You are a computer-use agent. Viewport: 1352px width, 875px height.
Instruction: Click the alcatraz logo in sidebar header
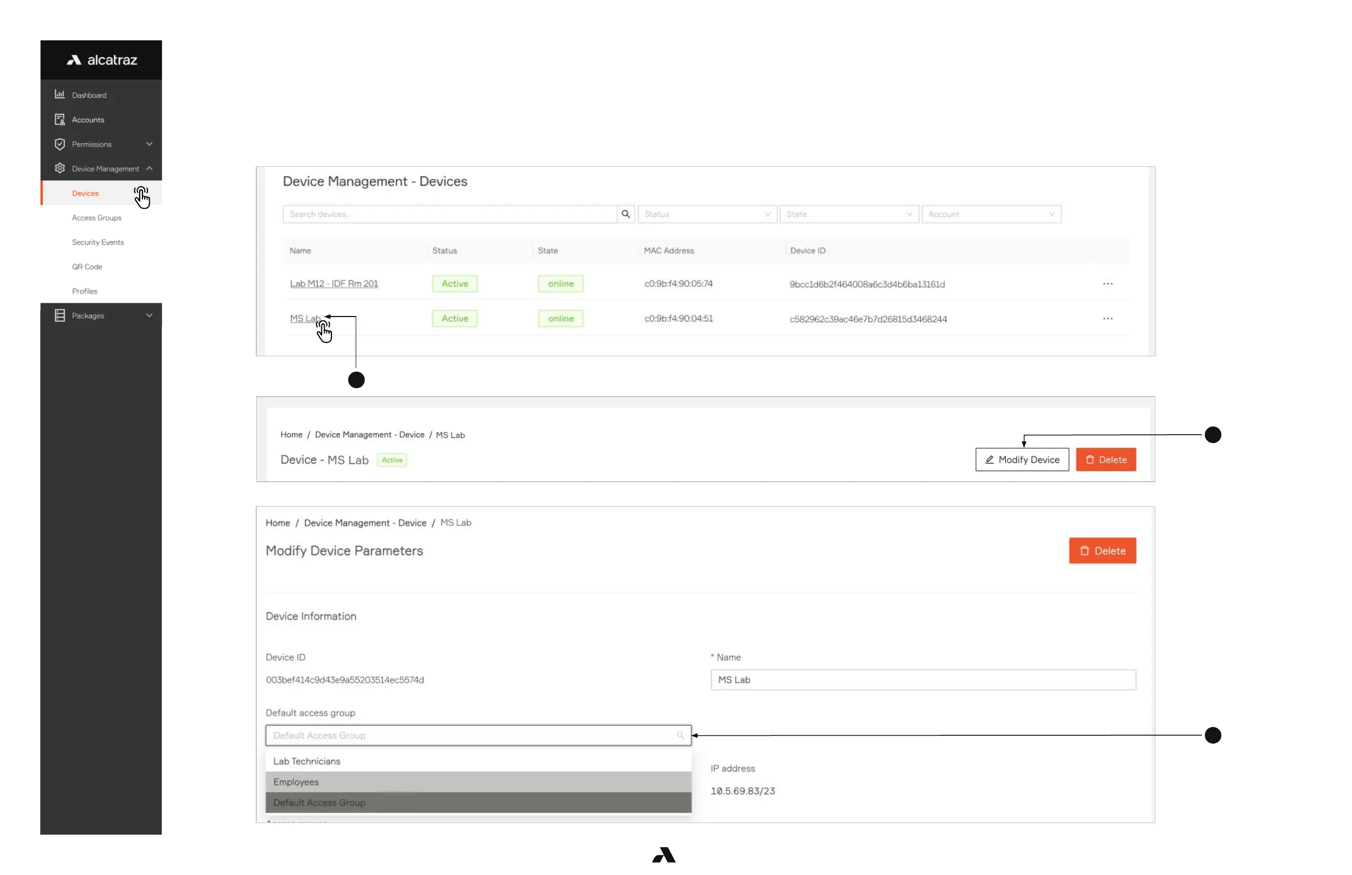click(x=102, y=60)
